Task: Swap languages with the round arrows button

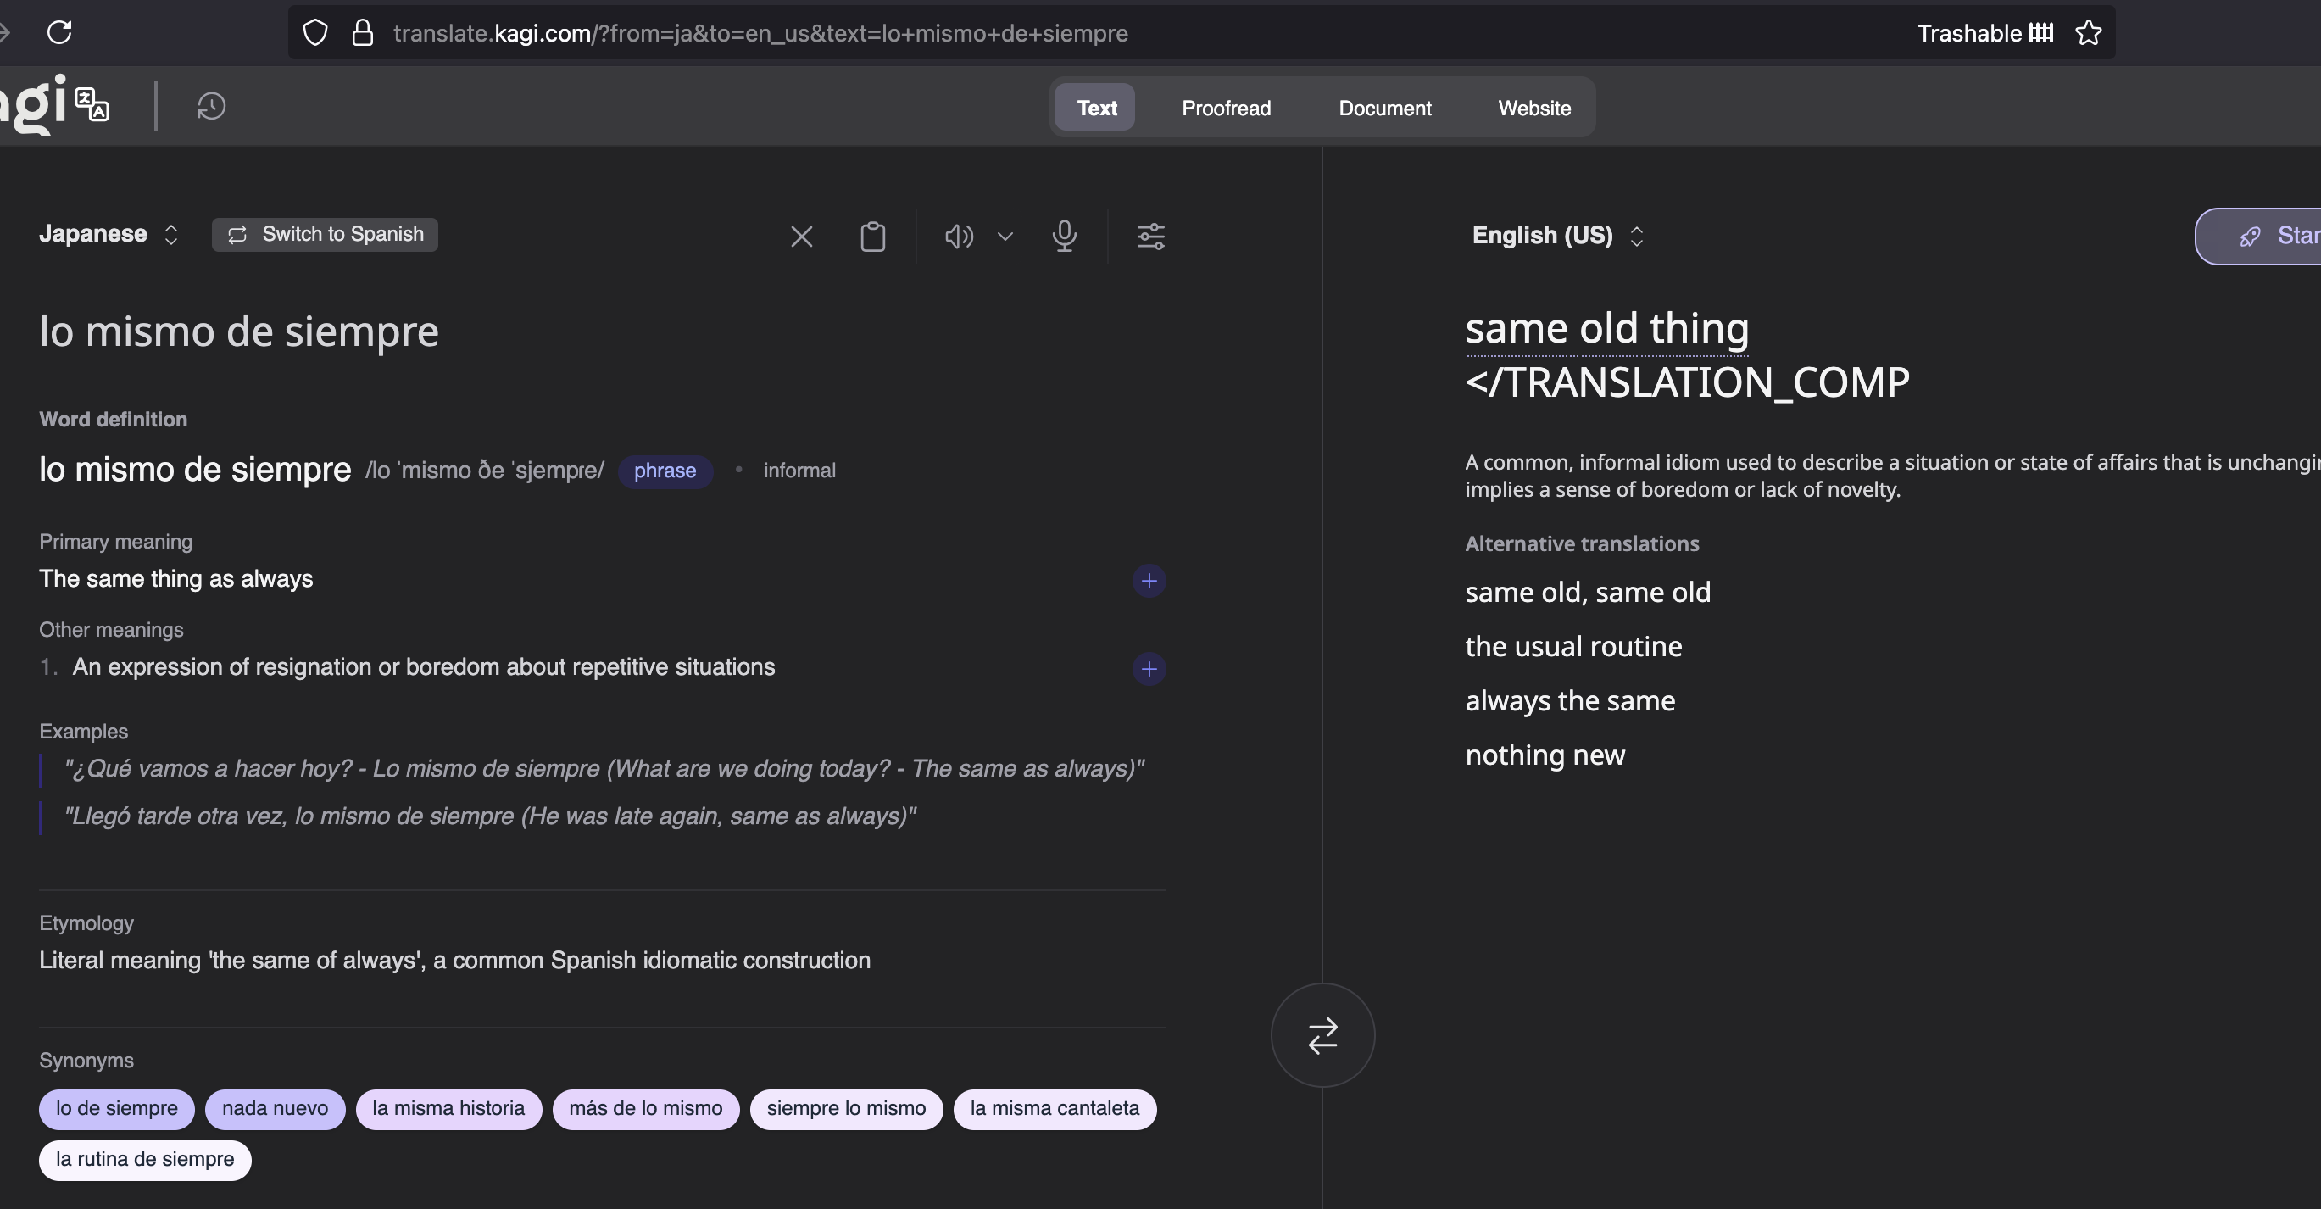Action: [x=1322, y=1035]
